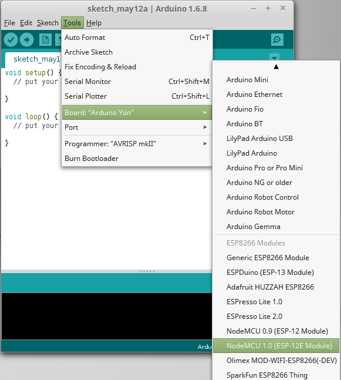This screenshot has width=341, height=380.
Task: Expand the Programmer AVRISP mkII submenu
Action: tap(137, 144)
